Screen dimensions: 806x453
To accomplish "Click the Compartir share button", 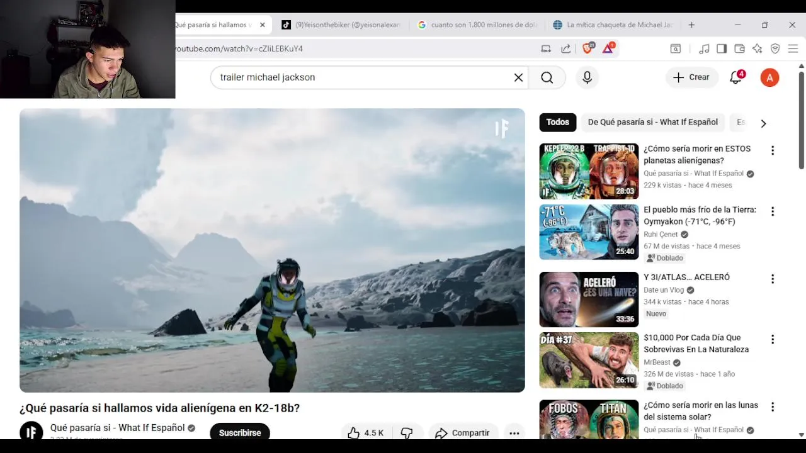I will click(x=462, y=433).
